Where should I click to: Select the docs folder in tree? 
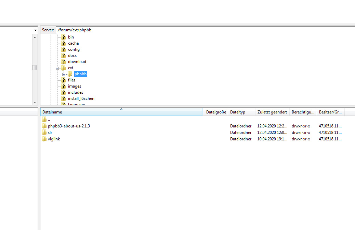click(72, 56)
